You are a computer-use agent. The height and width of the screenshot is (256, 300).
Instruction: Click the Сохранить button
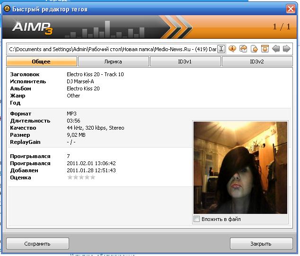[37, 244]
